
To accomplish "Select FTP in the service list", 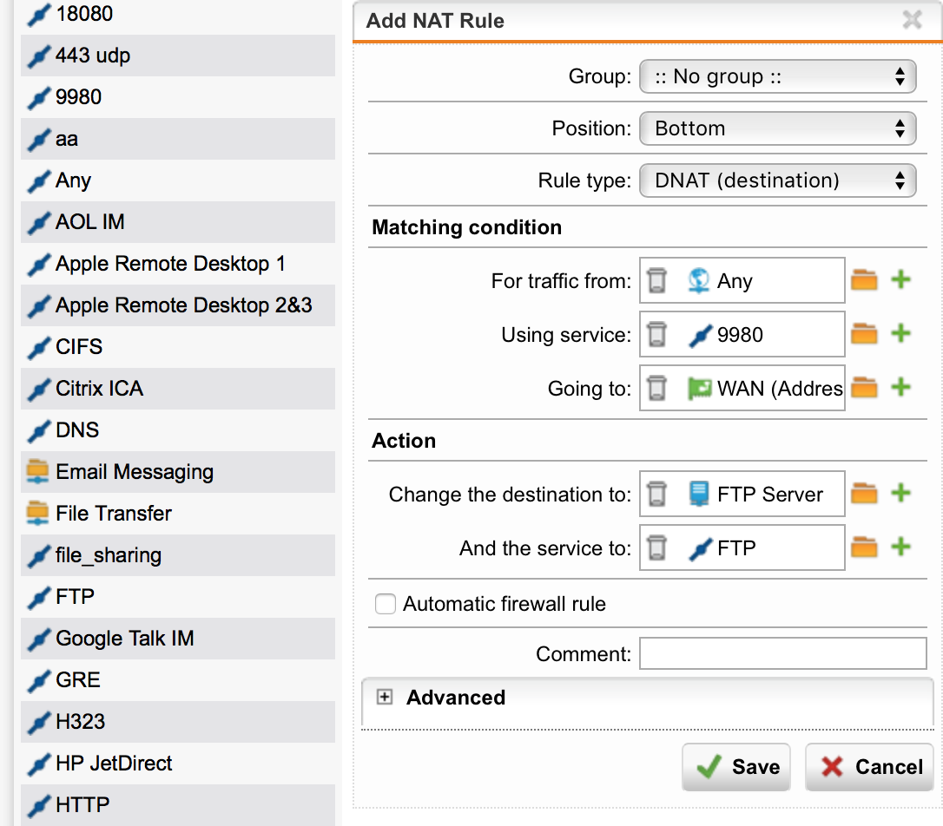I will 178,597.
